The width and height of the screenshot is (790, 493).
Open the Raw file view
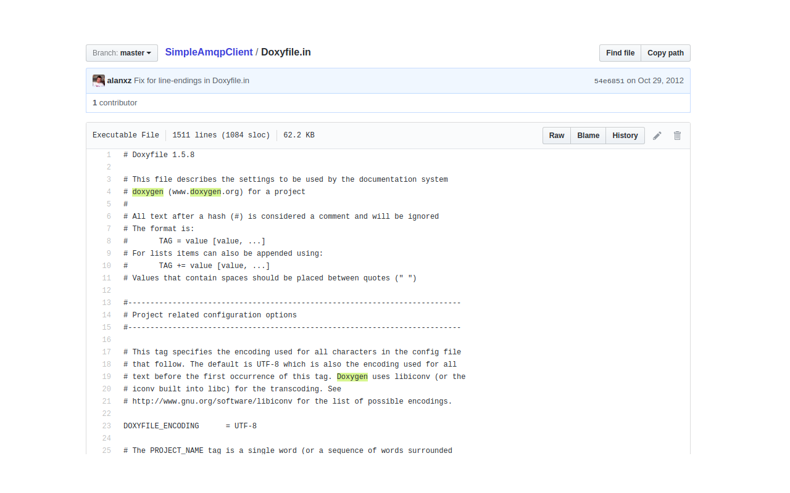tap(556, 135)
